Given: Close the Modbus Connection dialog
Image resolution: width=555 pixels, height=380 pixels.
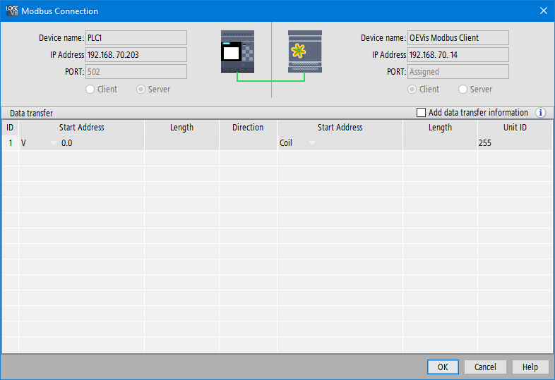Looking at the screenshot, I should click(x=543, y=11).
